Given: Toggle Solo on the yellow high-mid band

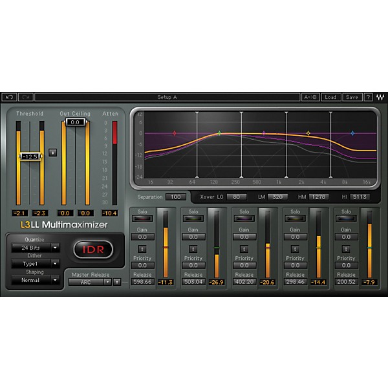Looking at the screenshot, I should click(x=296, y=219).
